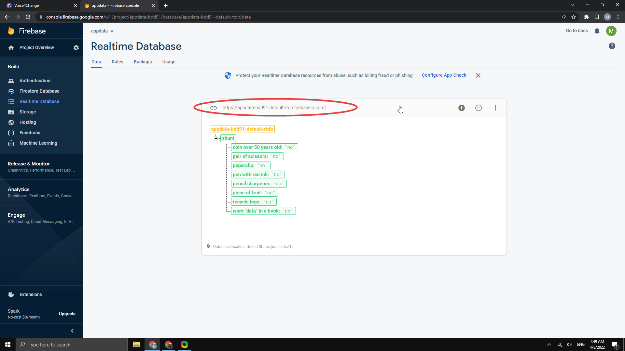
Task: Click the database URL link icon
Action: tap(214, 108)
